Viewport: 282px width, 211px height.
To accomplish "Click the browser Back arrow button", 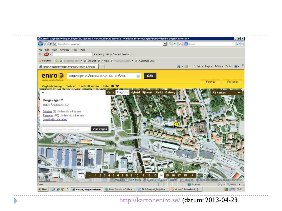I will coord(40,44).
